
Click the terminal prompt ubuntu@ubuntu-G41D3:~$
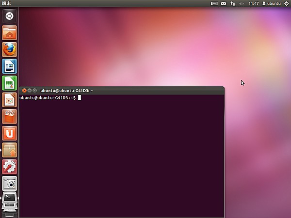click(x=48, y=98)
